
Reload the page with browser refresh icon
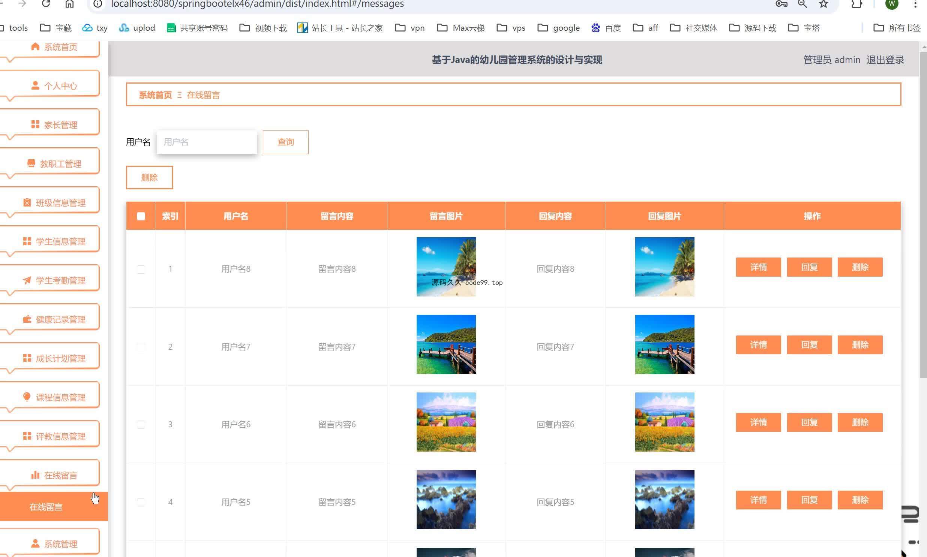pyautogui.click(x=46, y=4)
